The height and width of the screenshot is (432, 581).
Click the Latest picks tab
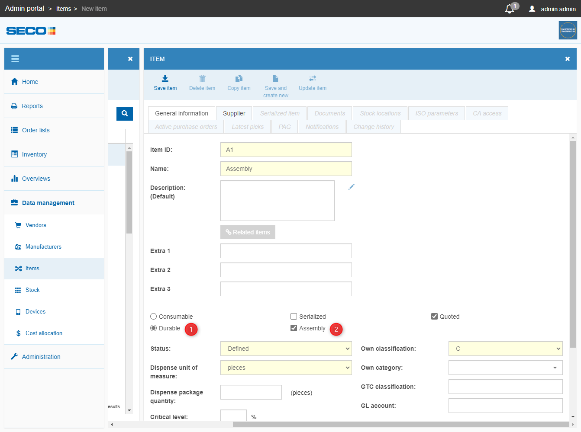click(248, 127)
